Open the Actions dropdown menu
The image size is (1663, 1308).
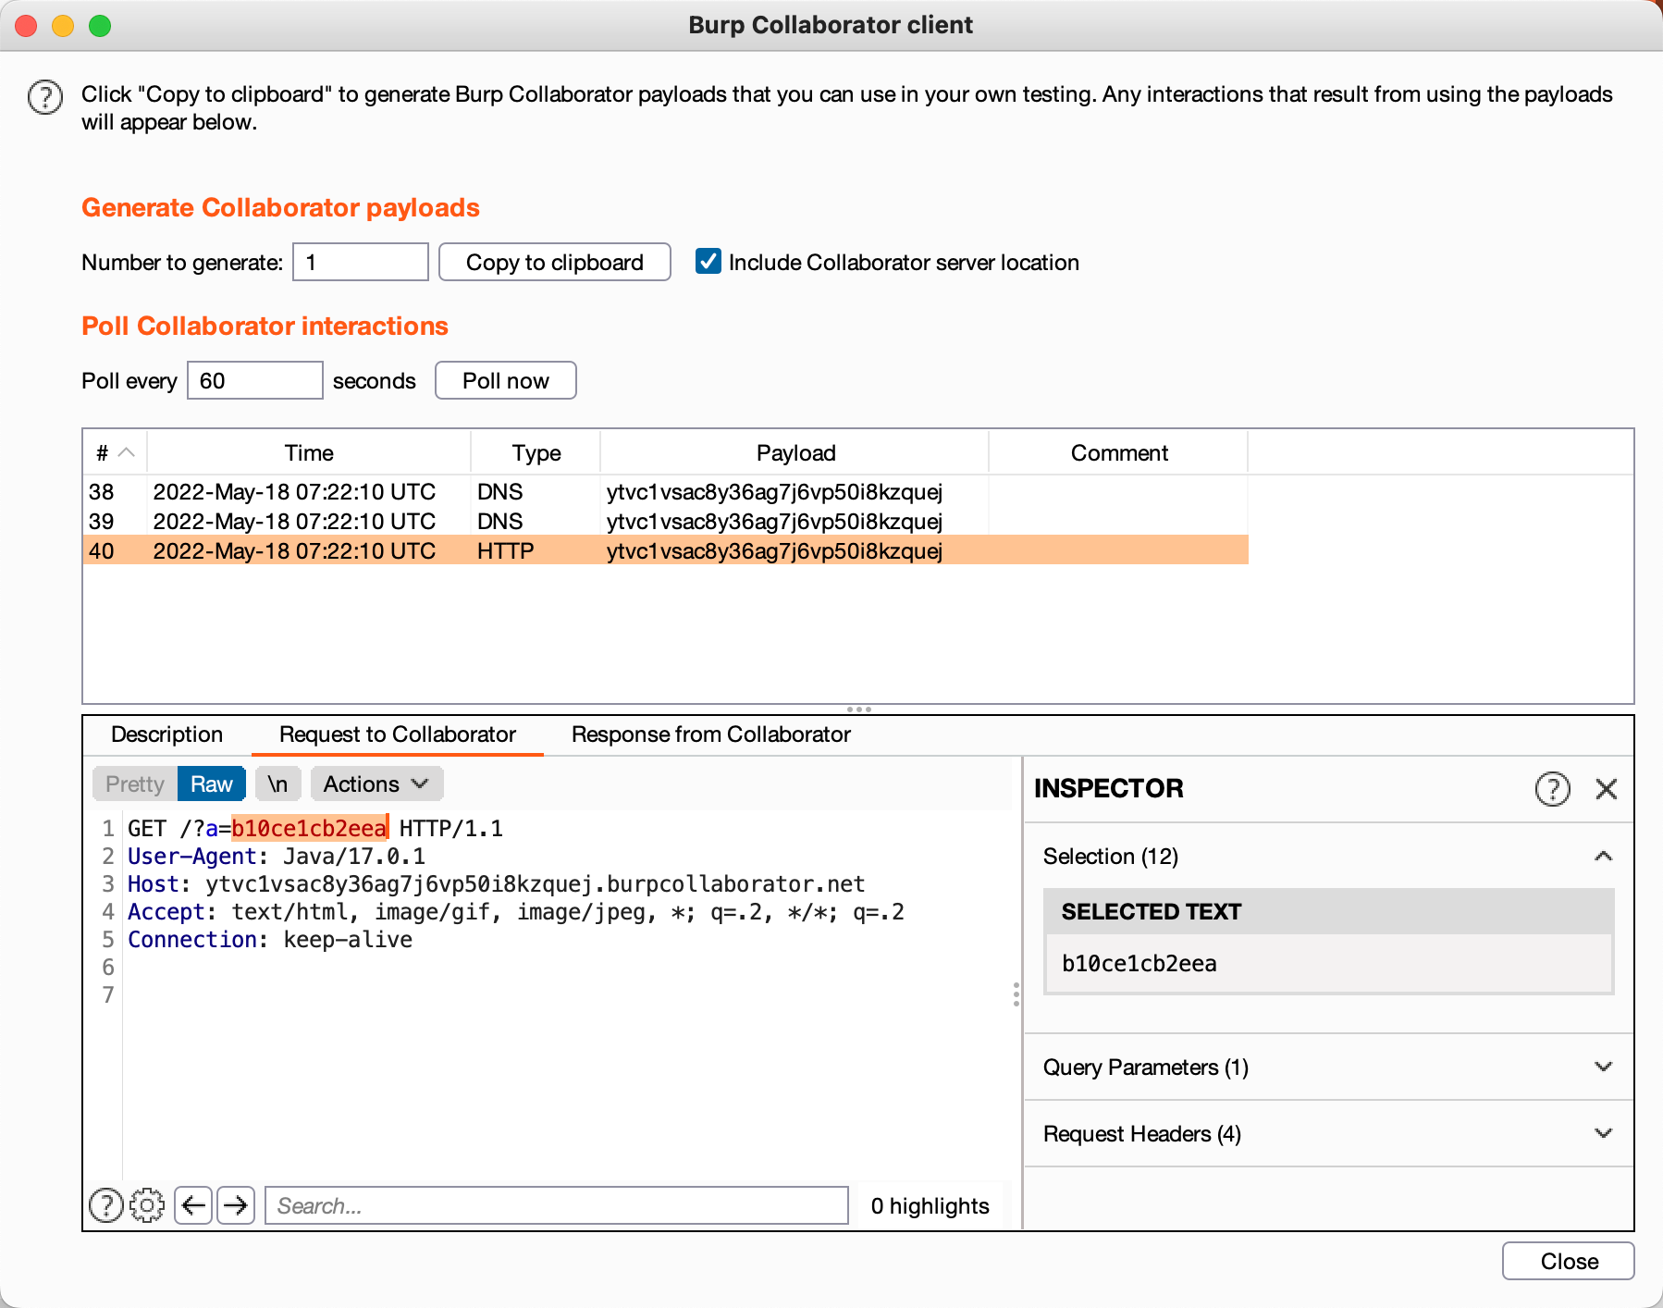376,784
